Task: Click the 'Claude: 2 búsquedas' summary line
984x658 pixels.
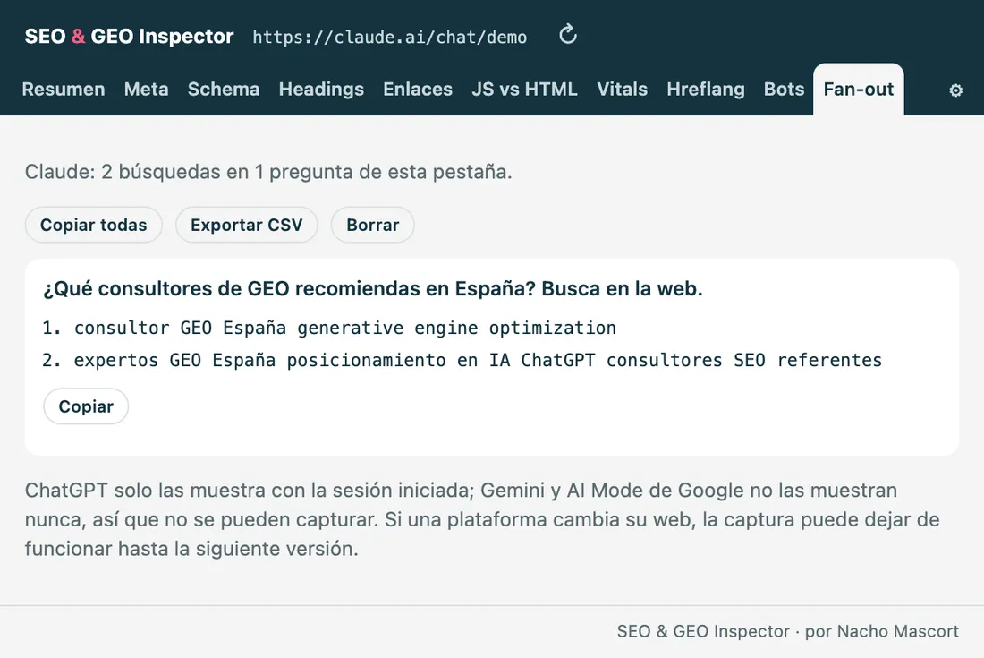Action: click(268, 171)
